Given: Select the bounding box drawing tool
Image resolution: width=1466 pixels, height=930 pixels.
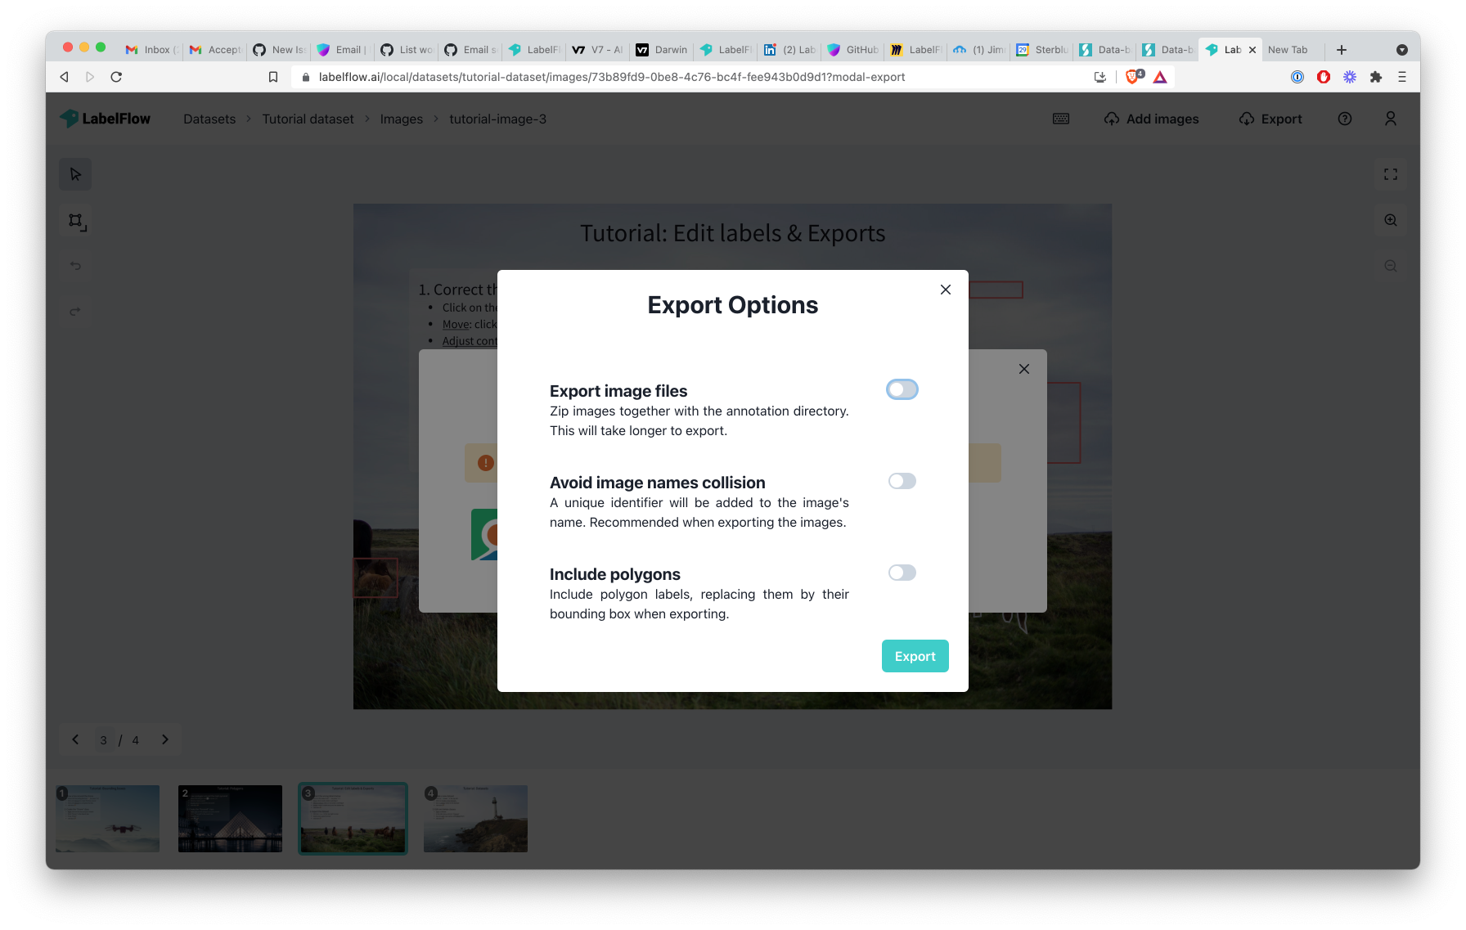Looking at the screenshot, I should tap(74, 220).
